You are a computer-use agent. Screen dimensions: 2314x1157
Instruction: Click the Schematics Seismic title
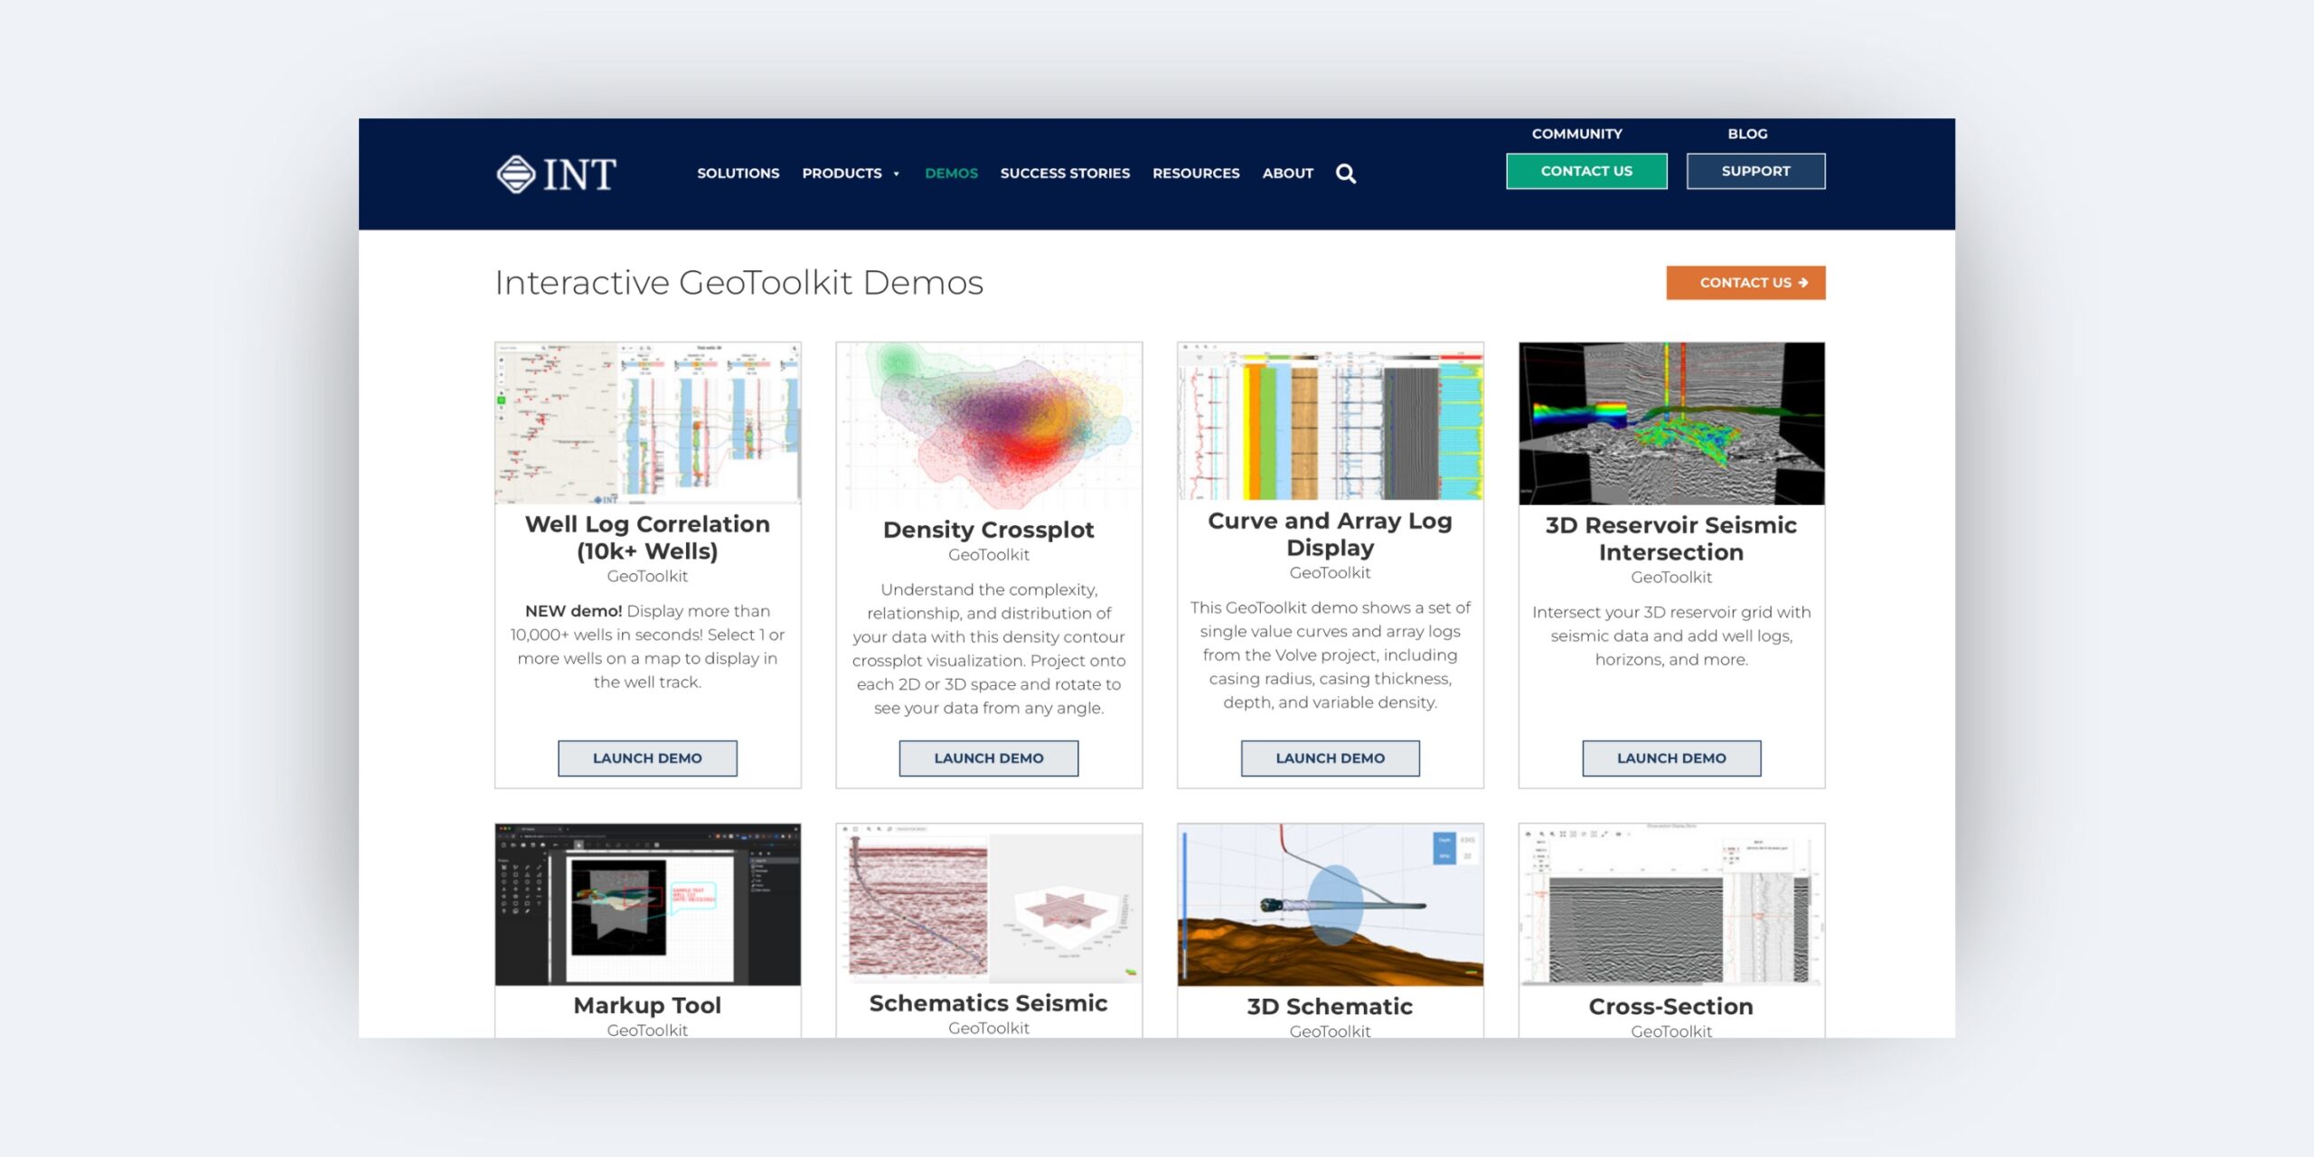tap(988, 1003)
